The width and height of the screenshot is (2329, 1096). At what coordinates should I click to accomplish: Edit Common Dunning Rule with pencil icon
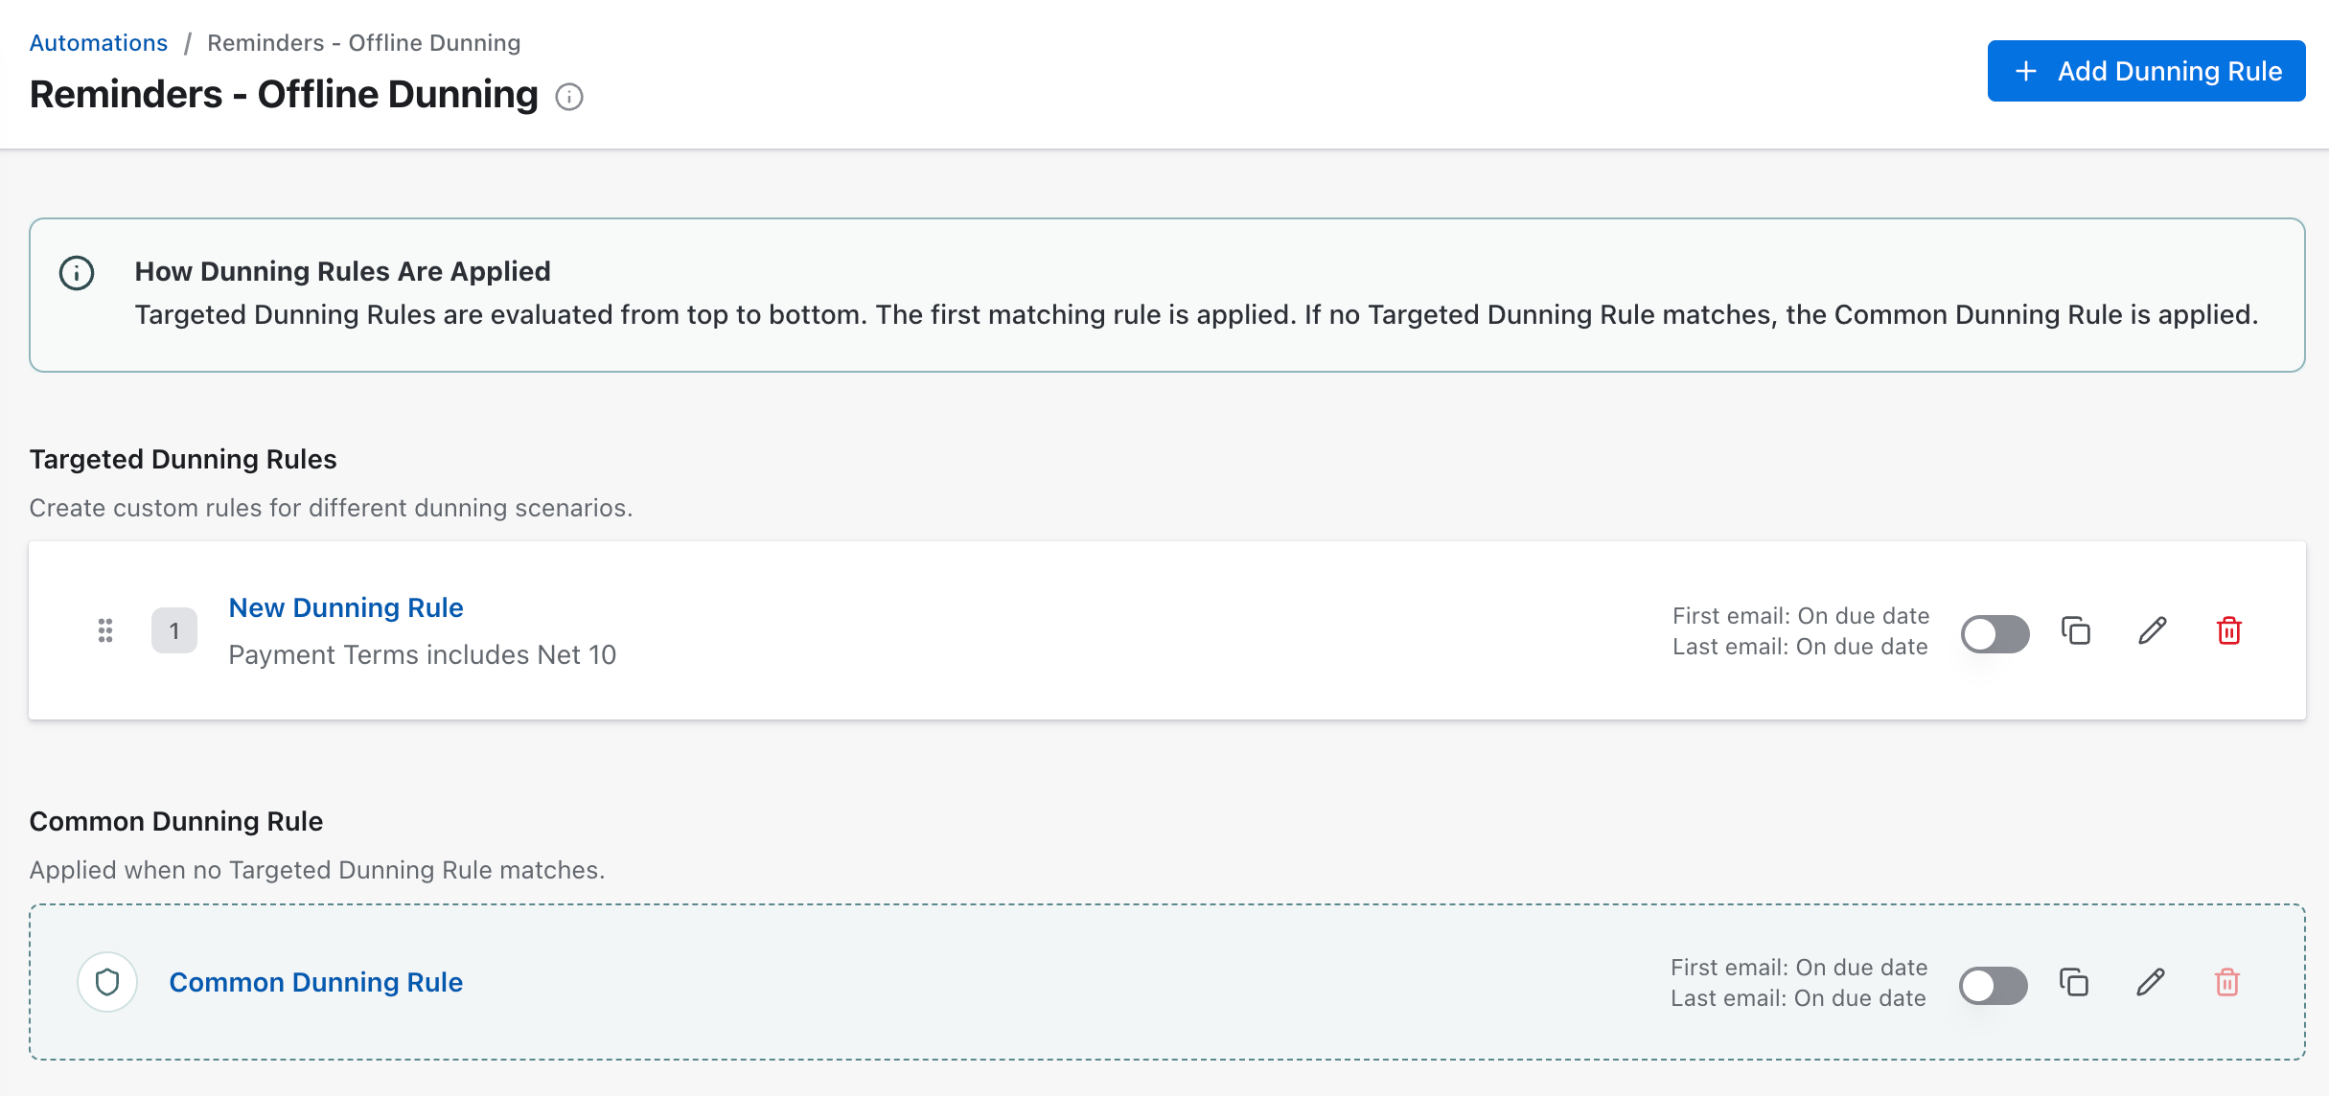[2151, 982]
